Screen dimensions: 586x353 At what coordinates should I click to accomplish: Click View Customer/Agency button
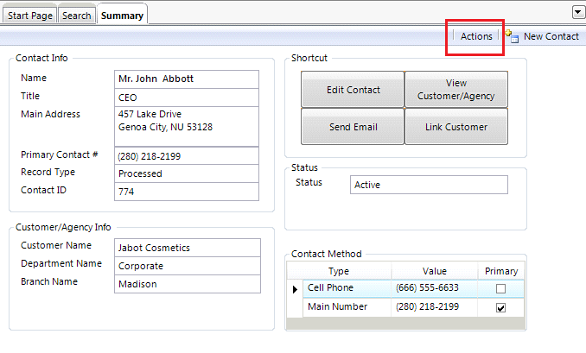[x=456, y=90]
